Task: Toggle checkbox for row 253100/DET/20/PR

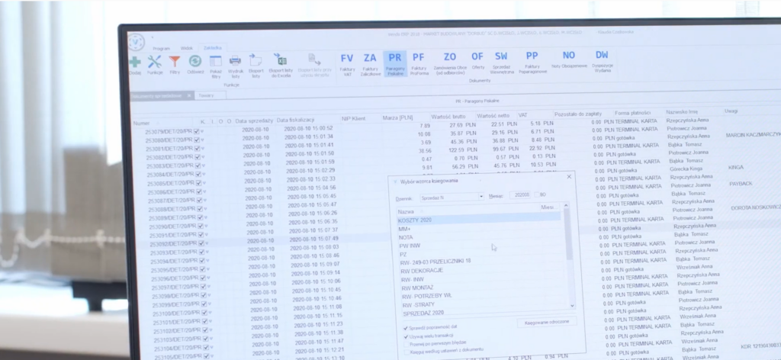Action: click(204, 313)
